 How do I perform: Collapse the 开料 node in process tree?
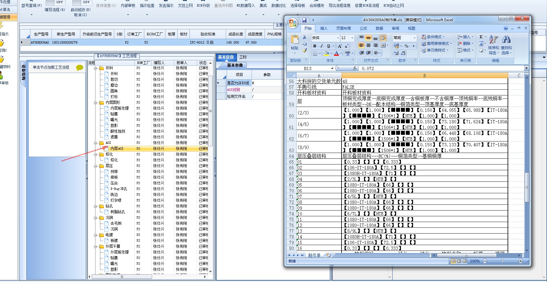click(96, 68)
